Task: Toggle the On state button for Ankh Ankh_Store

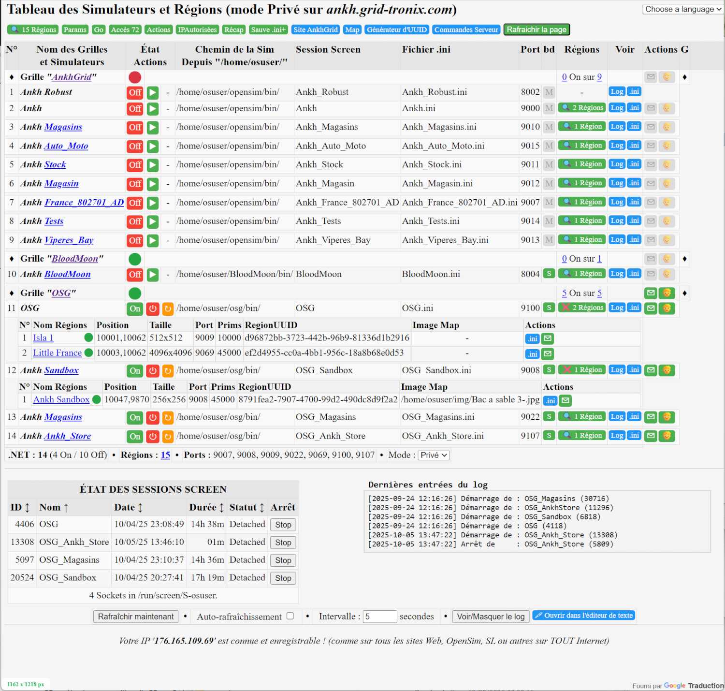Action: 135,436
